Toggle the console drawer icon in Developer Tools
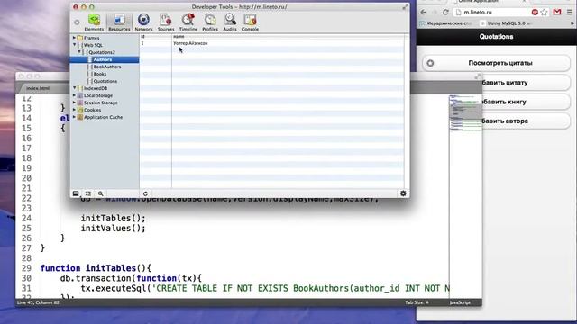This screenshot has width=577, height=324. pyautogui.click(x=88, y=193)
